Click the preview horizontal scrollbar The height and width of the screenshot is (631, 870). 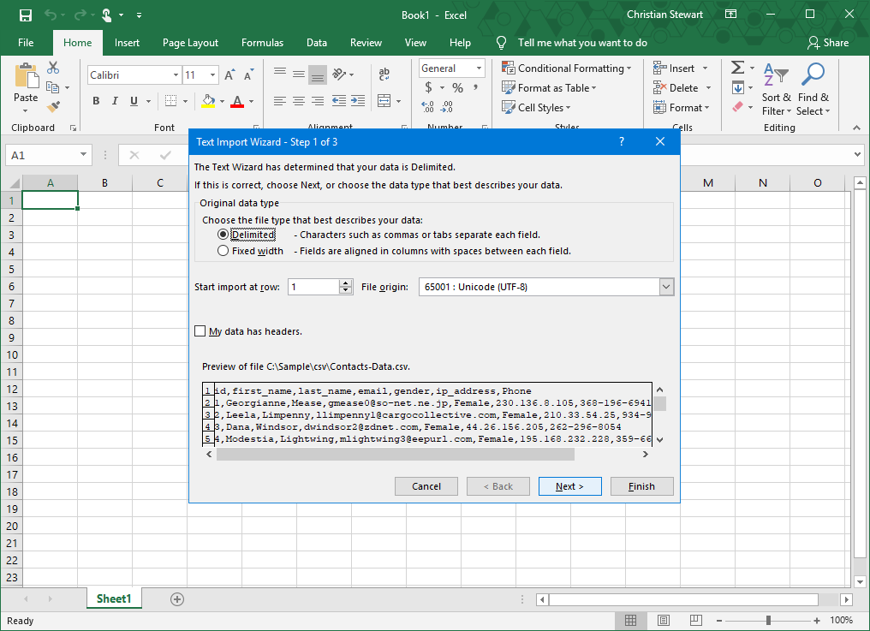click(x=396, y=455)
